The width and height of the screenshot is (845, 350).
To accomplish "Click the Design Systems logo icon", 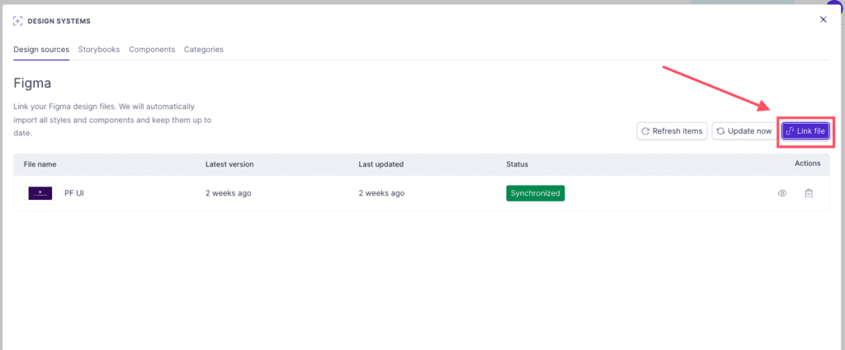I will [x=18, y=21].
